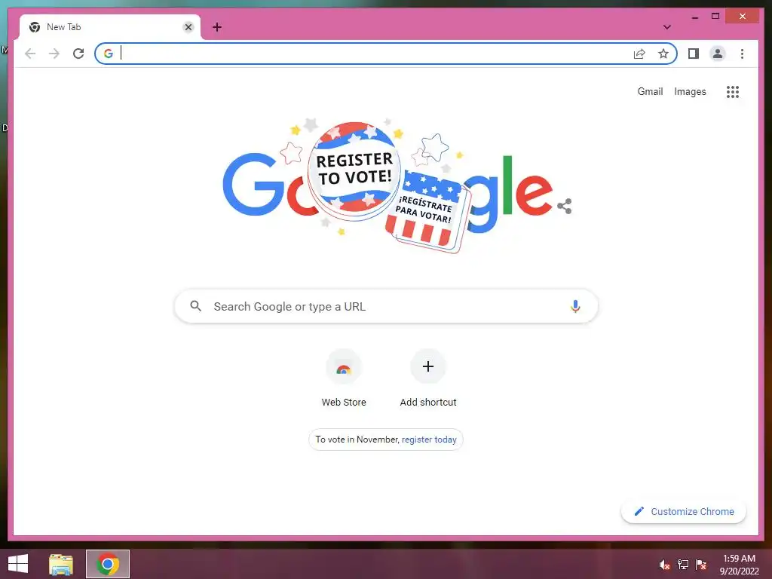772x579 pixels.
Task: Click the magnifier icon in search box
Action: (x=195, y=306)
